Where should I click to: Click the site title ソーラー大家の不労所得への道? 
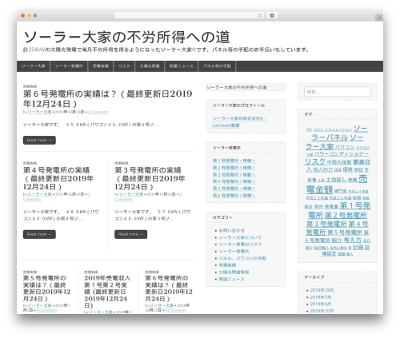click(x=126, y=37)
